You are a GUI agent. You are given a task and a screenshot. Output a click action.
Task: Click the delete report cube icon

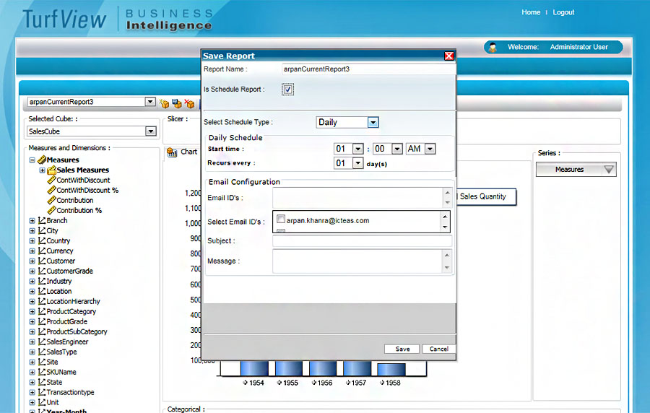(x=189, y=103)
